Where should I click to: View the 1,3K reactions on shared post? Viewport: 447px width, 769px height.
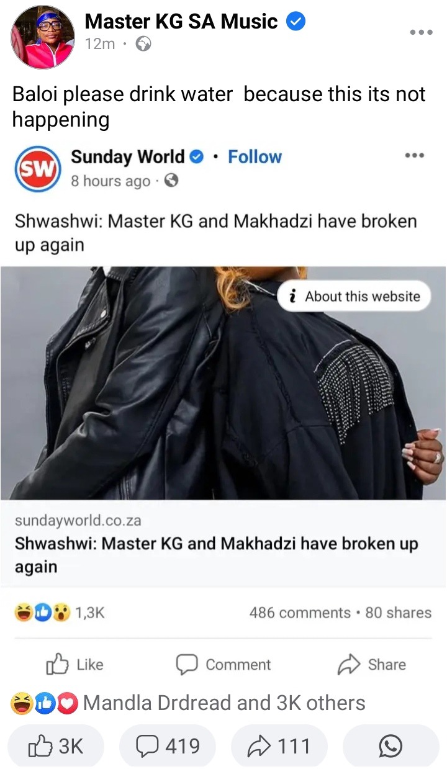click(x=60, y=613)
